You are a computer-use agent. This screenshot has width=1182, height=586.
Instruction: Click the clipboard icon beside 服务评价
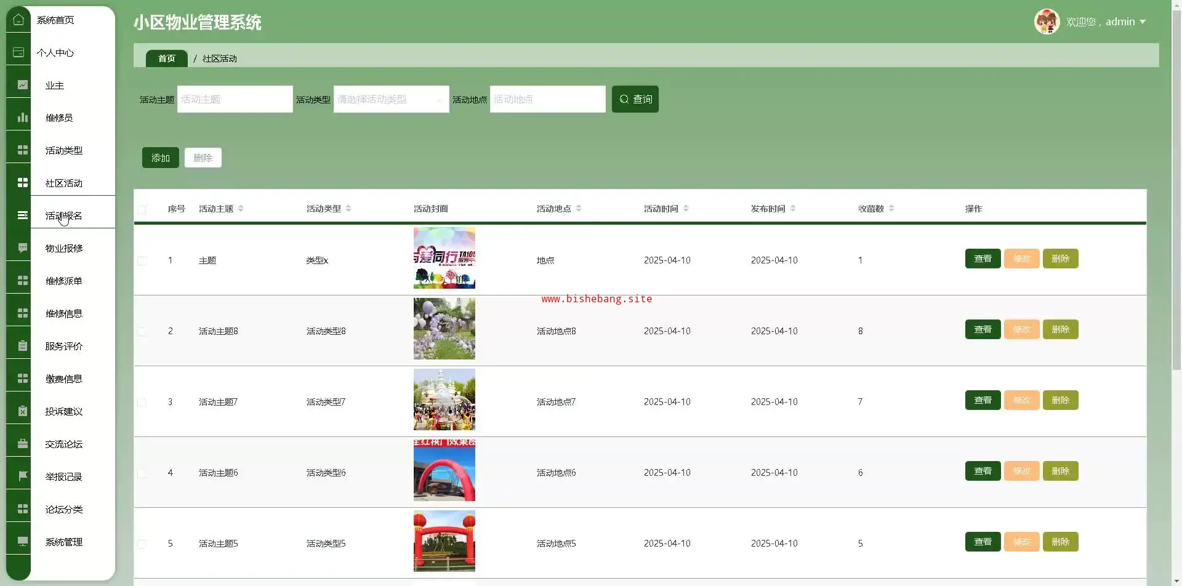pyautogui.click(x=23, y=346)
